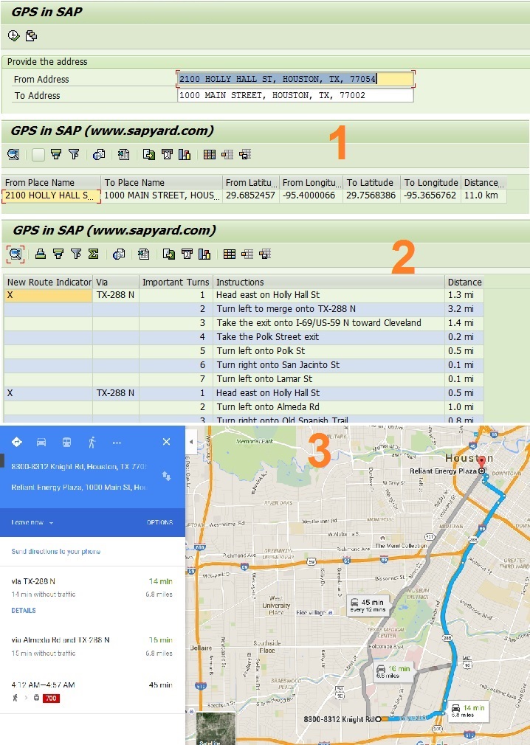Image resolution: width=530 pixels, height=745 pixels.
Task: Choose driving mode car icon
Action: pyautogui.click(x=41, y=443)
